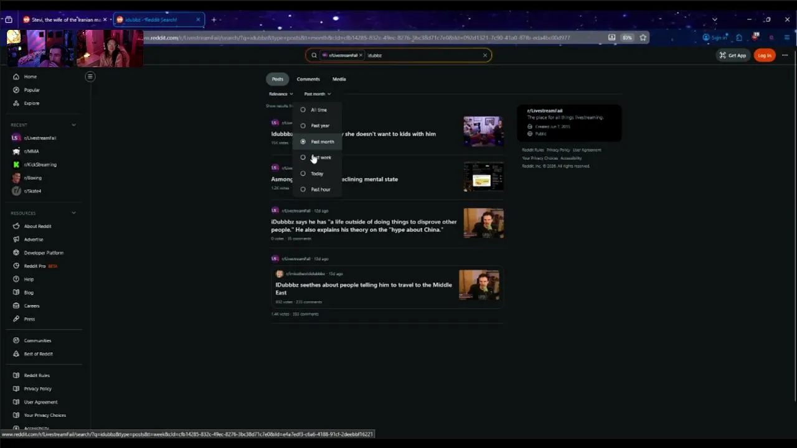Click the browser address bar URL
The image size is (797, 448).
tap(357, 37)
